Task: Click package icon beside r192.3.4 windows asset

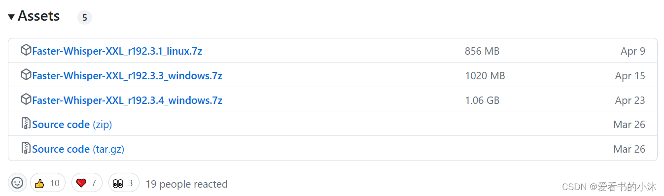Action: point(26,99)
